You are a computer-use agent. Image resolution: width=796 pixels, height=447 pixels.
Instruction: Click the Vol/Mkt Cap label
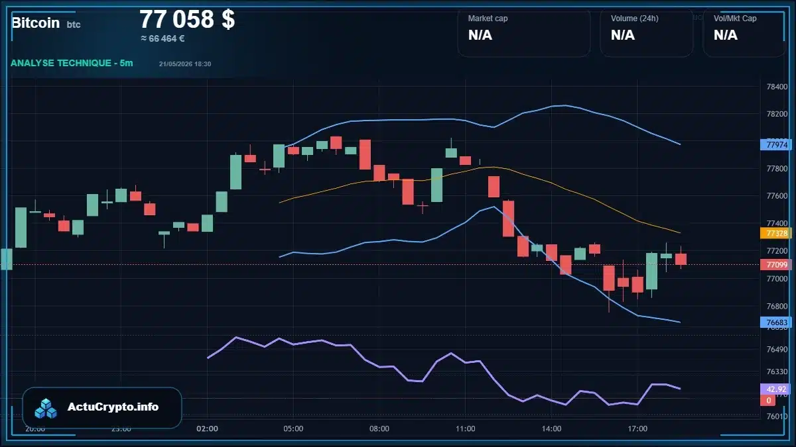tap(735, 19)
